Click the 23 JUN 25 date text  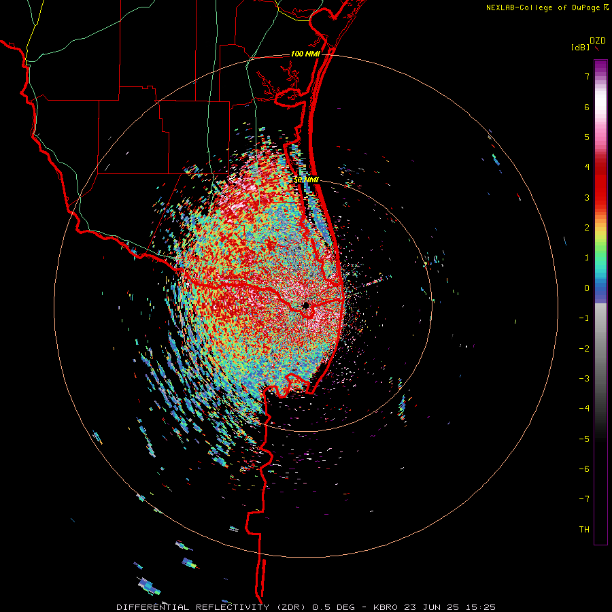431,607
